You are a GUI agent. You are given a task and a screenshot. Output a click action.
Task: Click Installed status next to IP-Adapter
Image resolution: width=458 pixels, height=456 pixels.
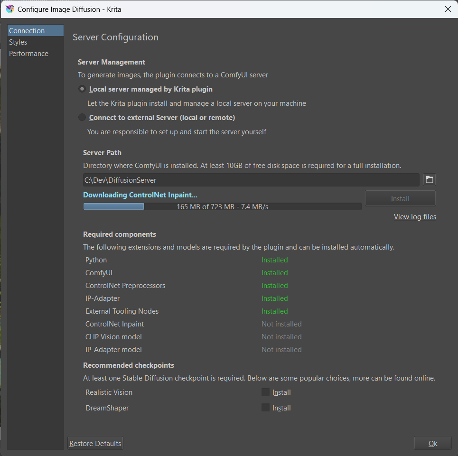(x=275, y=298)
